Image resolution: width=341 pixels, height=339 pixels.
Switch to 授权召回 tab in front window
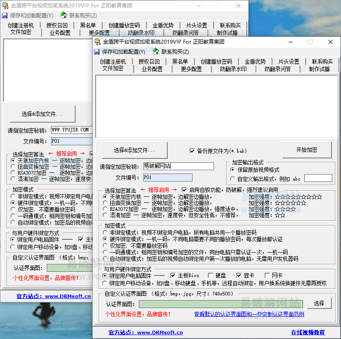[x=149, y=62]
